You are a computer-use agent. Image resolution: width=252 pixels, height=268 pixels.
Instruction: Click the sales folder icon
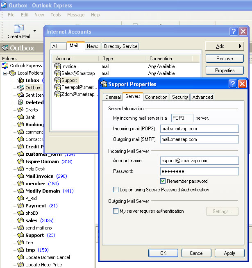[x=20, y=220]
